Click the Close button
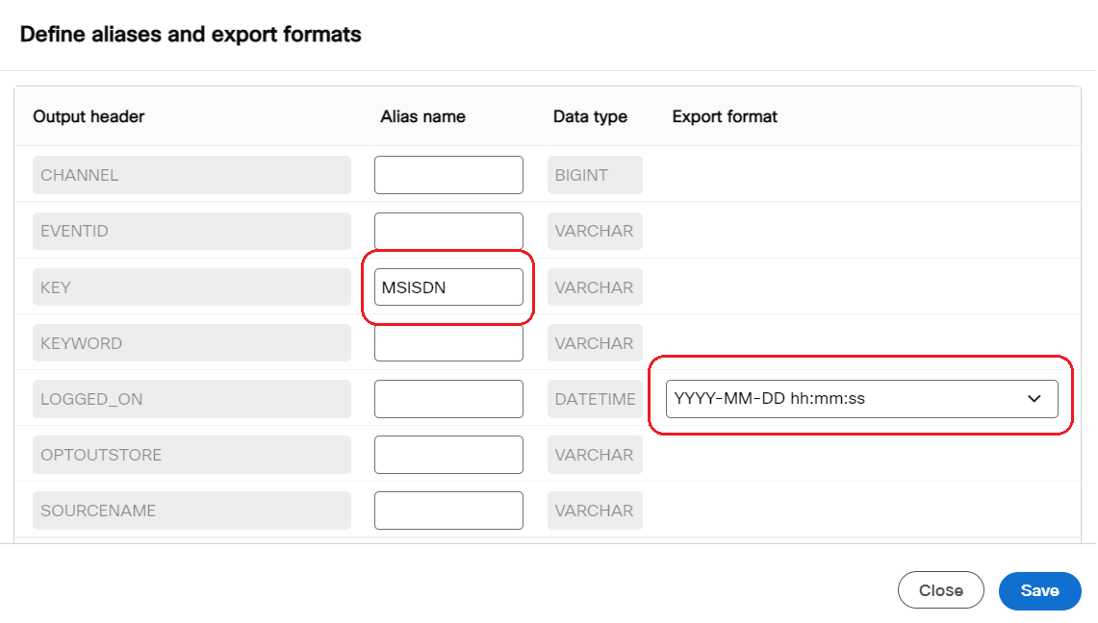Viewport: 1098px width, 623px height. [x=940, y=590]
